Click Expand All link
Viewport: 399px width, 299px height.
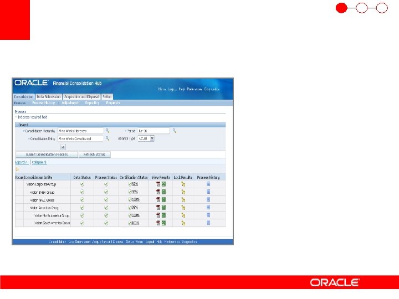(22, 162)
